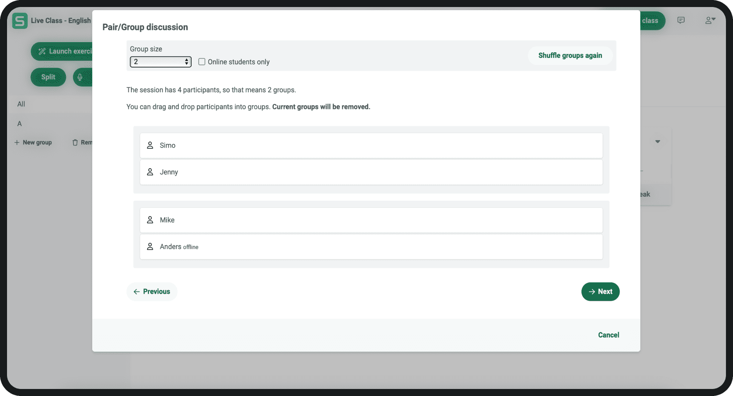Image resolution: width=733 pixels, height=396 pixels.
Task: Select the All groups tab
Action: coord(21,104)
